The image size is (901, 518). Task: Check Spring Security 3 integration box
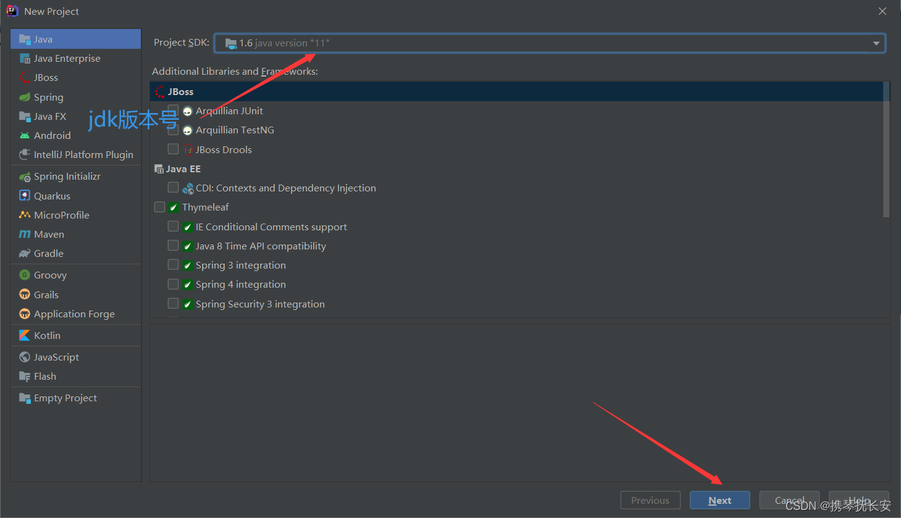pos(173,304)
